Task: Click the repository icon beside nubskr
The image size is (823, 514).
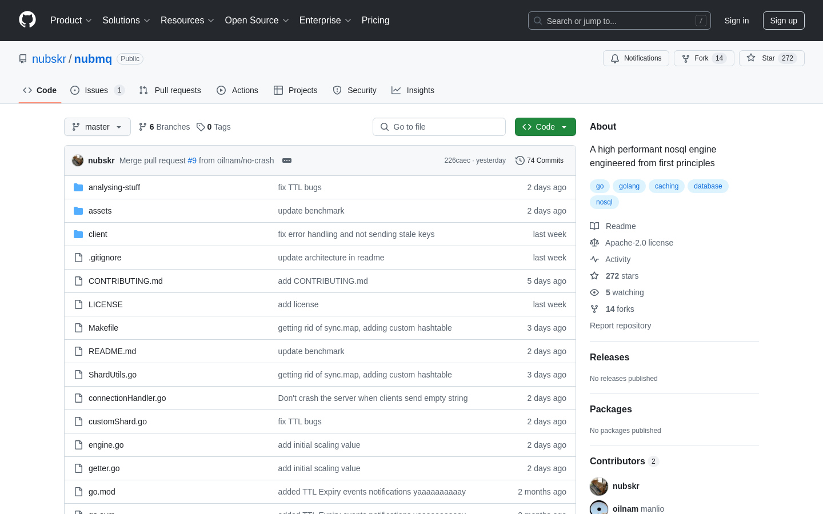Action: [x=23, y=59]
